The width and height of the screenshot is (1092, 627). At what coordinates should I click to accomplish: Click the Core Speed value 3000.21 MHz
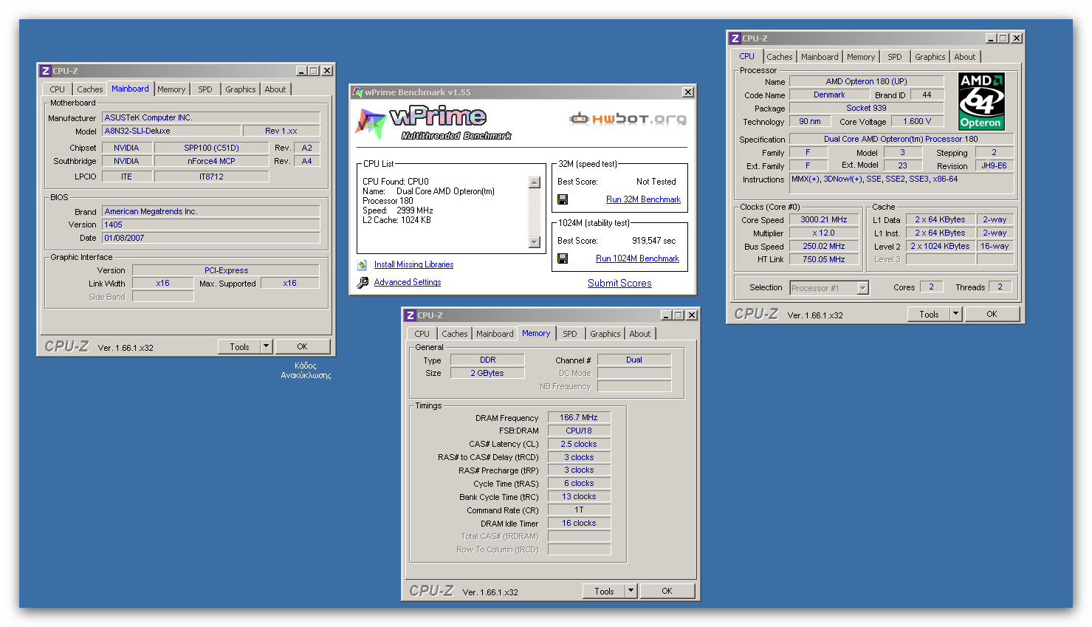(824, 219)
